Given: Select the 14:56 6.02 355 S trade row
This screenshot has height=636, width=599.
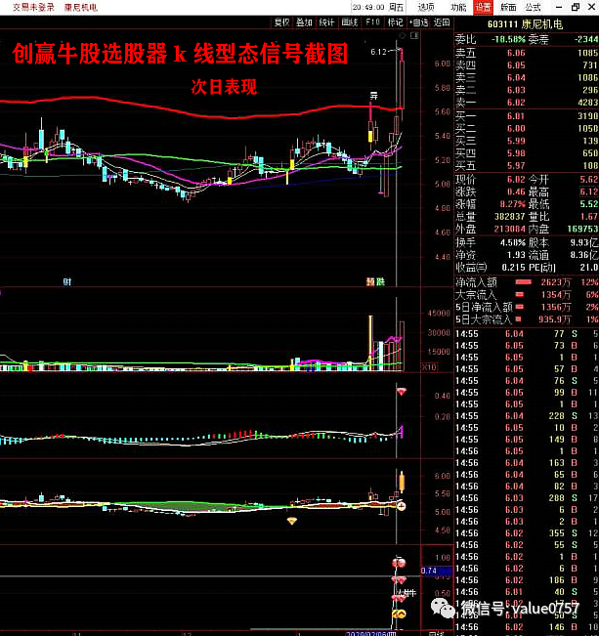Looking at the screenshot, I should click(527, 533).
